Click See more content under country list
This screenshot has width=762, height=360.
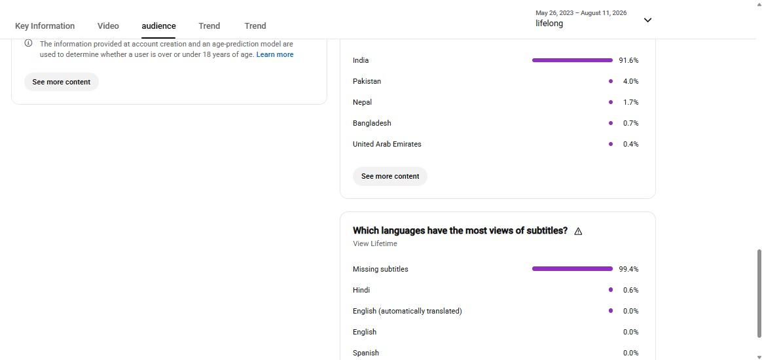390,176
